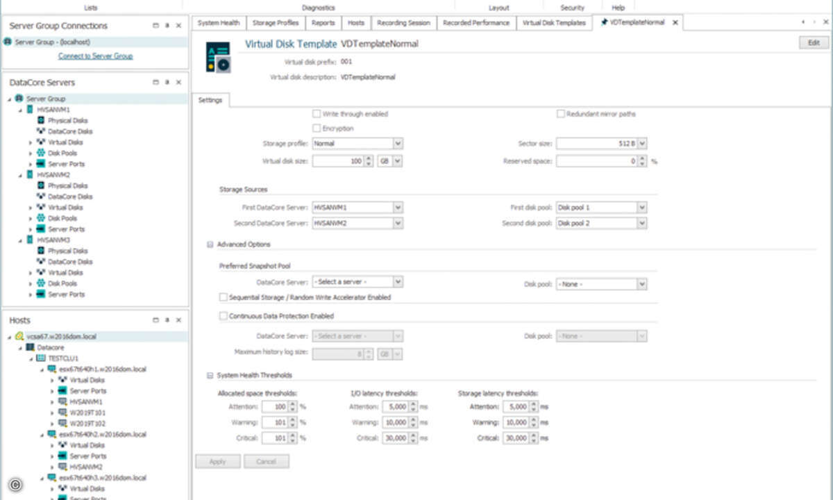
Task: Open First DataCore Server dropdown
Action: pos(398,207)
